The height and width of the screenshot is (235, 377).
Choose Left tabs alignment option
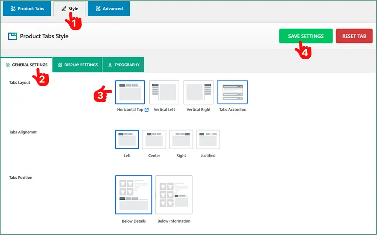pos(127,139)
